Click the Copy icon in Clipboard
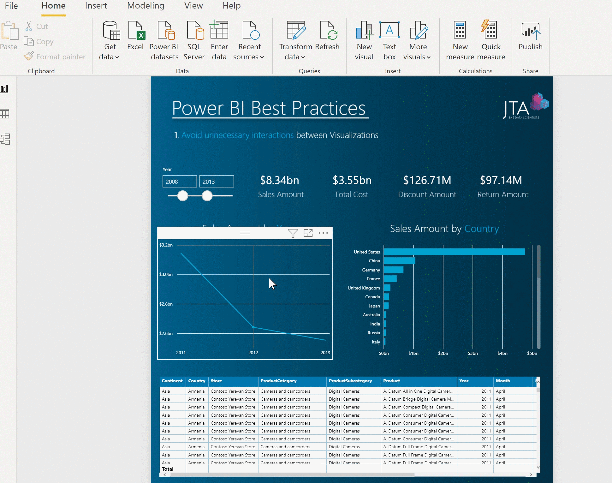The width and height of the screenshot is (612, 483). [29, 41]
